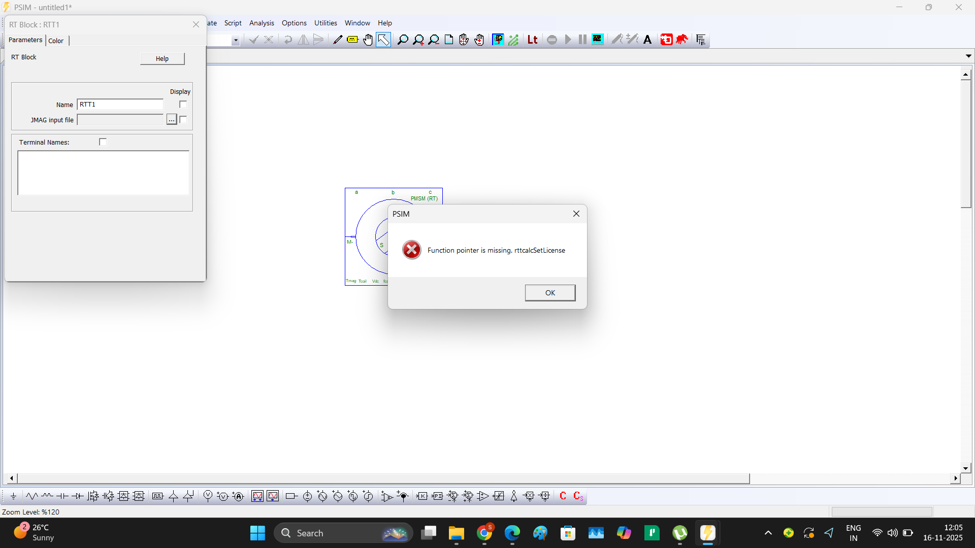
Task: Click the Run Simulation play icon
Action: (x=568, y=40)
